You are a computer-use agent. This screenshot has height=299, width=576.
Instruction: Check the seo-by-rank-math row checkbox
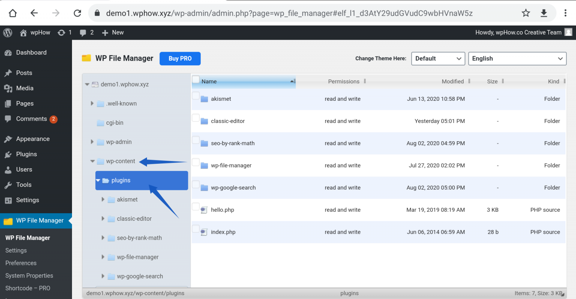[x=196, y=140]
